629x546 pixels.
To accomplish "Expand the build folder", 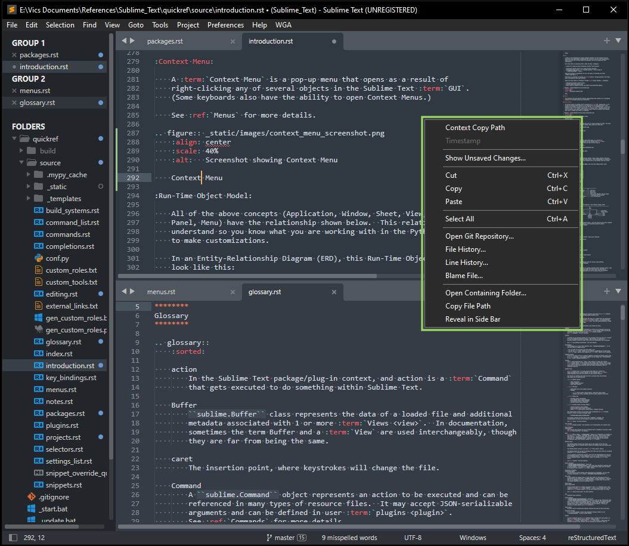I will [22, 151].
